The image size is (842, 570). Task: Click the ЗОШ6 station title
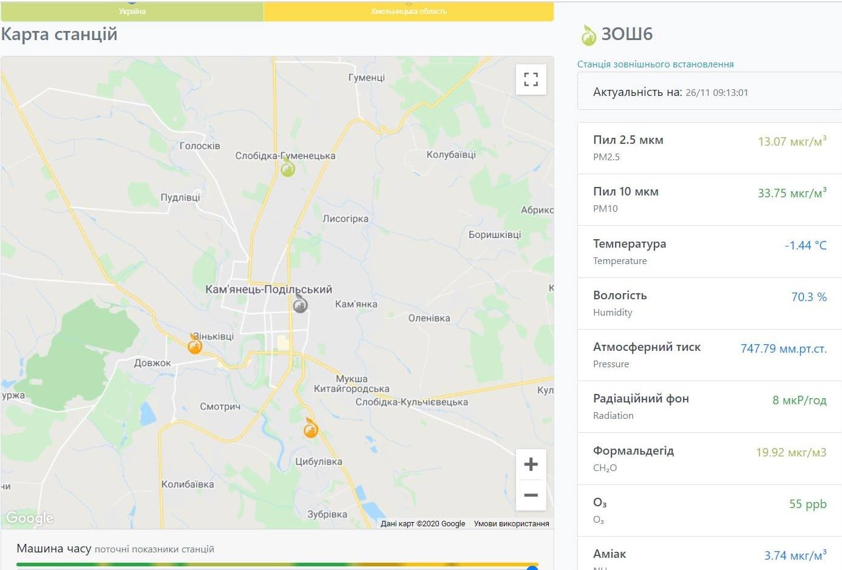pyautogui.click(x=626, y=34)
